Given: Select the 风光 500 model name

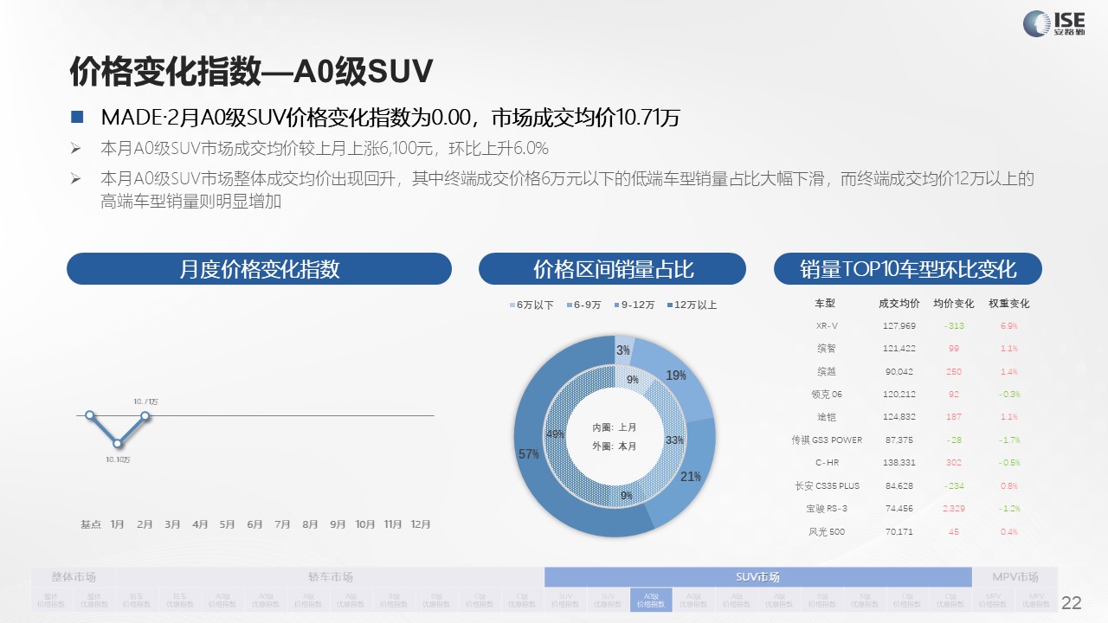Looking at the screenshot, I should point(826,532).
